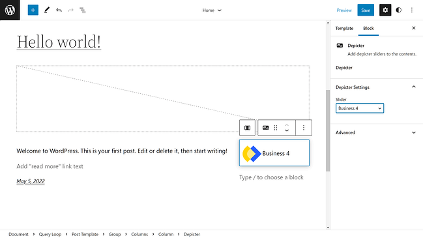Click the Welcome to WordPress paragraph
The image size is (423, 238).
[122, 151]
